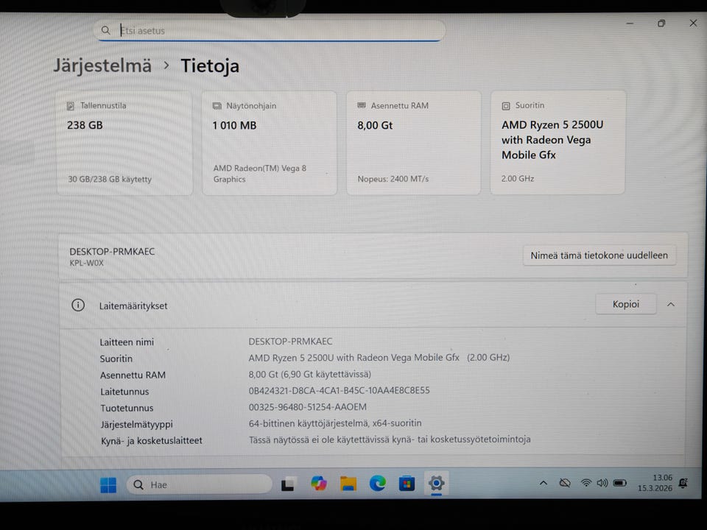
Task: Open the Tallennustila storage card
Action: pyautogui.click(x=125, y=143)
